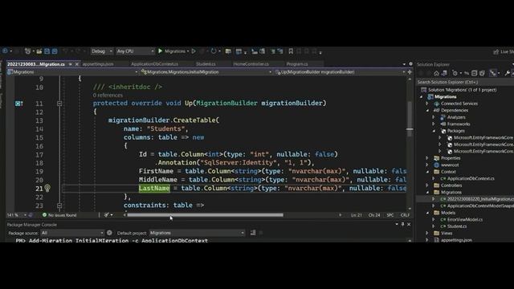514x289 pixels.
Task: Click Pending Changes Filter clock icon
Action: point(455,73)
